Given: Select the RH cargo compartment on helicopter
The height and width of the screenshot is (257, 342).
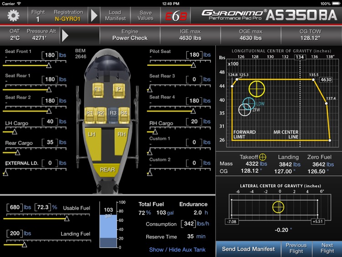Looking at the screenshot, I should 121,142.
